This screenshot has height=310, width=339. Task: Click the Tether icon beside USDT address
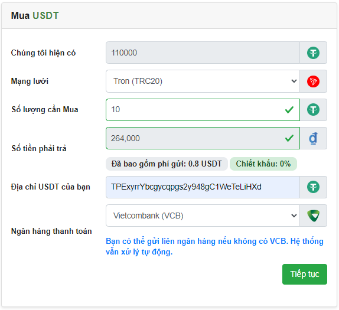click(x=313, y=187)
